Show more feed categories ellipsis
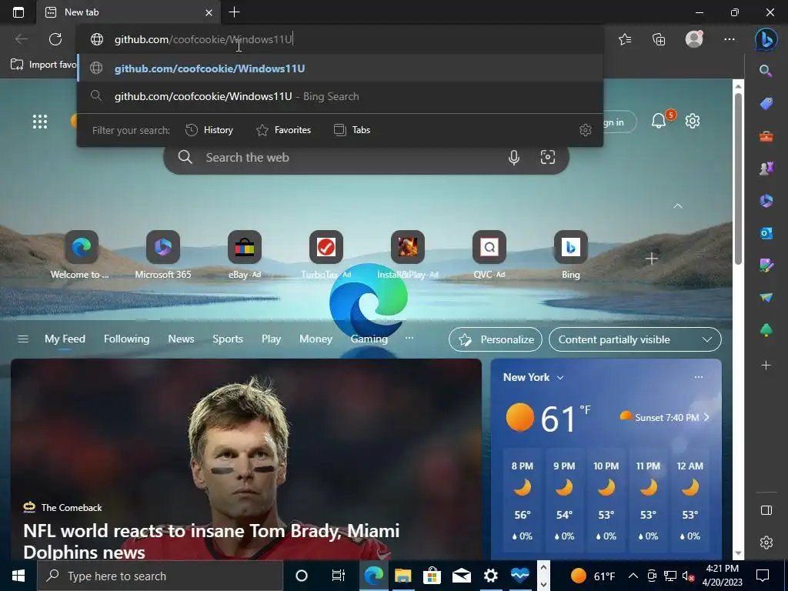The width and height of the screenshot is (788, 591). point(409,338)
